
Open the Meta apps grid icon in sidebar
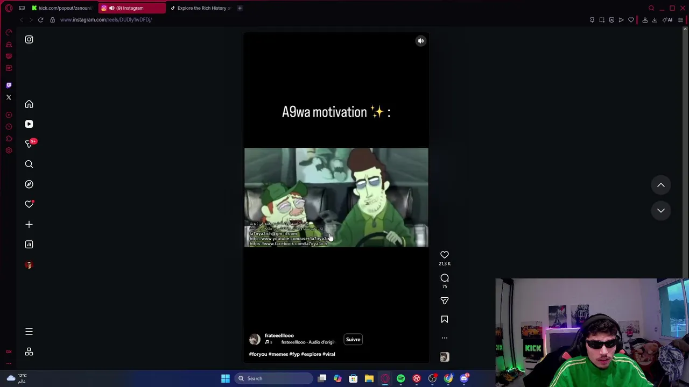point(29,352)
